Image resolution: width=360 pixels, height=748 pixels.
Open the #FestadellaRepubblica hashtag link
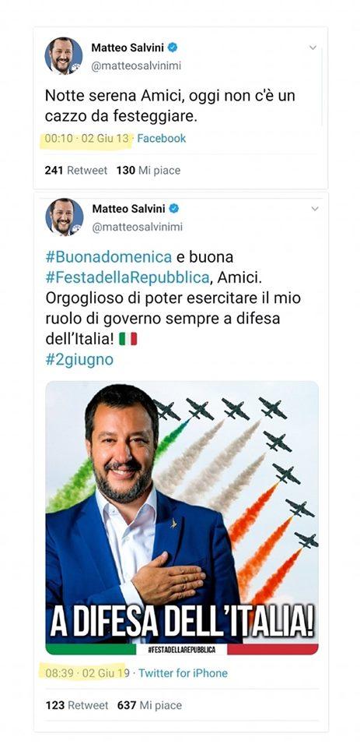pos(128,277)
